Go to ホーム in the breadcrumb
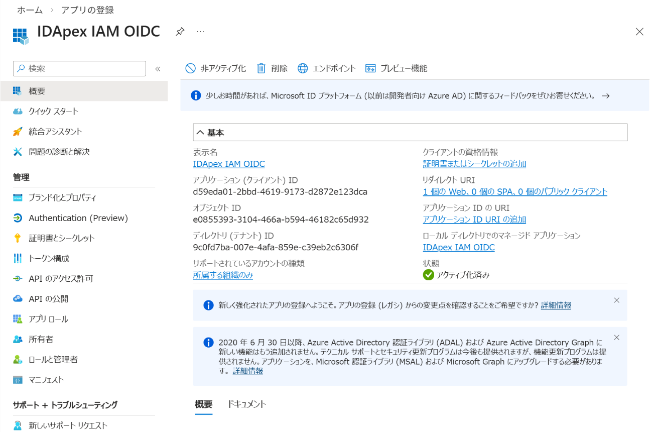 tap(30, 10)
